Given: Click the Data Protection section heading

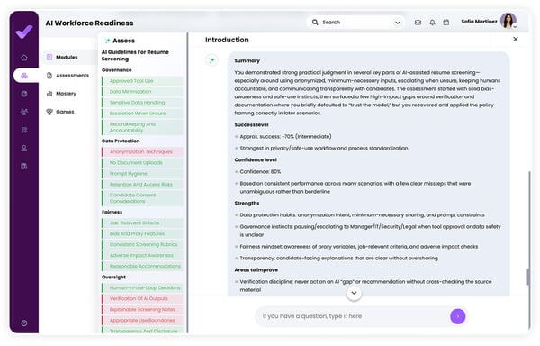Looking at the screenshot, I should coord(121,141).
